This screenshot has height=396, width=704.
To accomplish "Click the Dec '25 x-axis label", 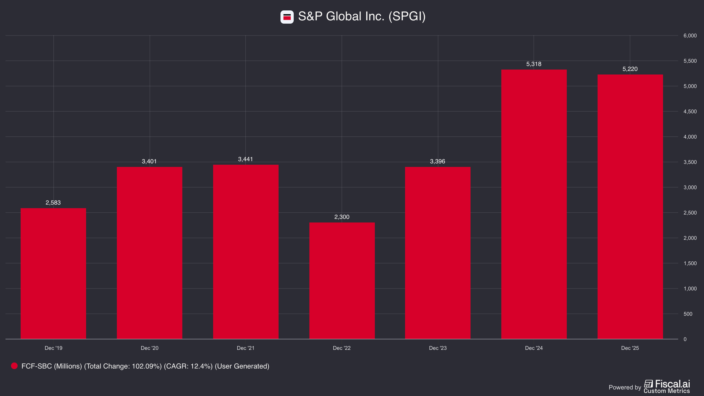I will [630, 348].
